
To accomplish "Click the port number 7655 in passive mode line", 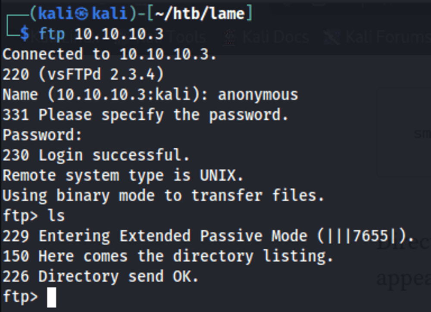I will pyautogui.click(x=371, y=236).
